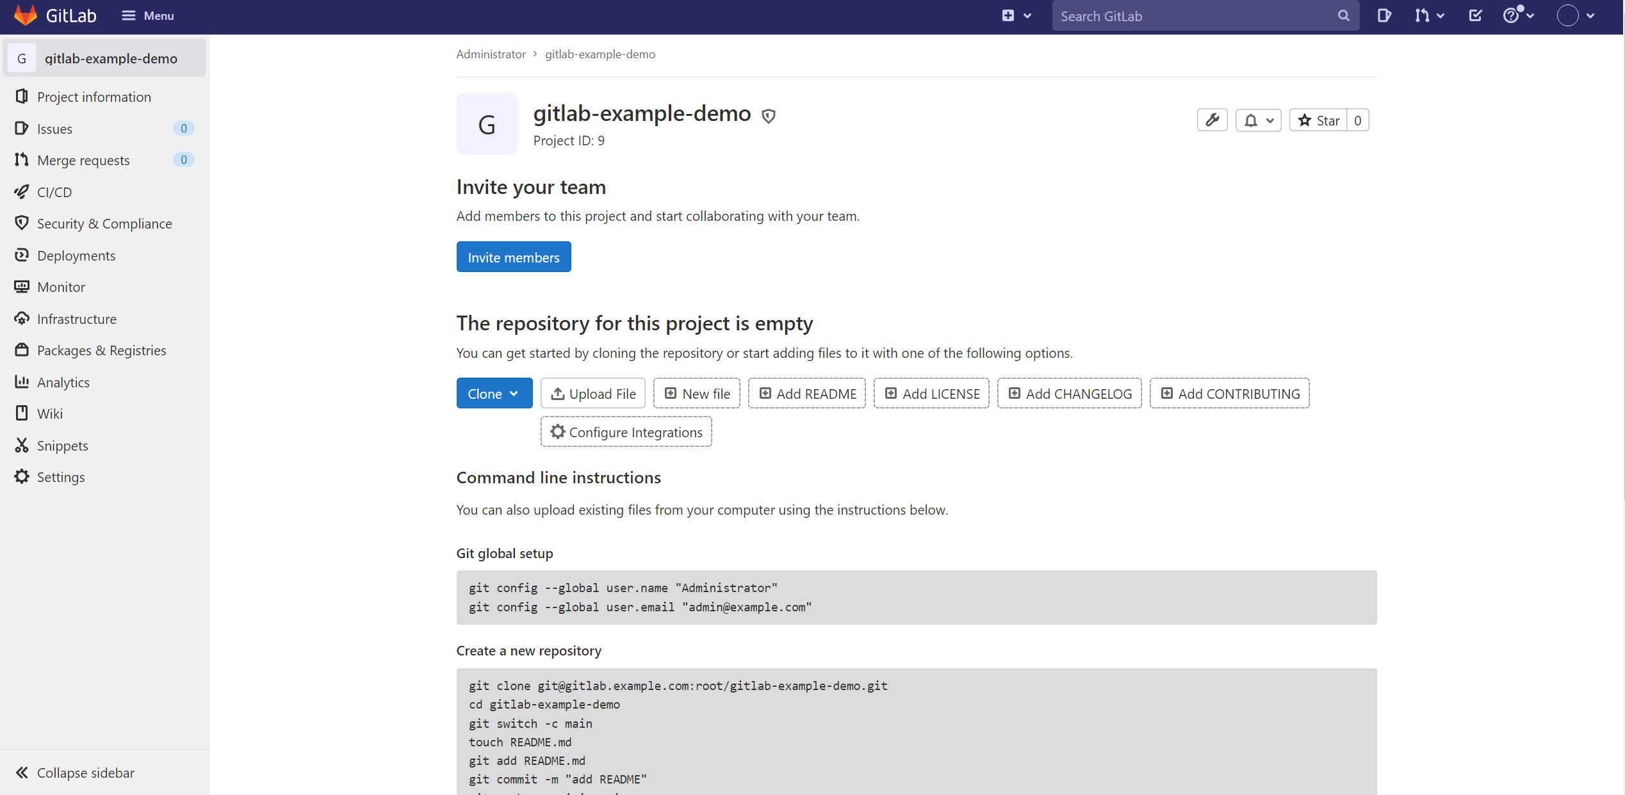
Task: Click Upload File button
Action: click(593, 393)
